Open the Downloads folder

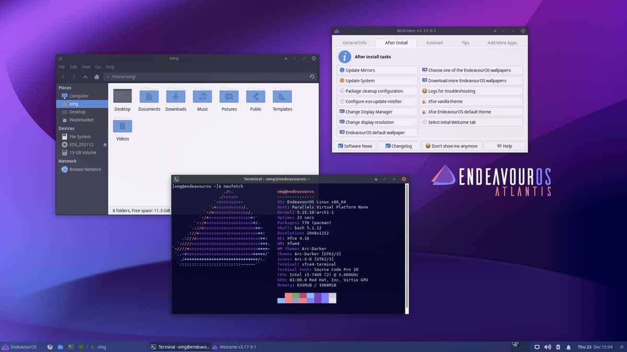tap(176, 99)
